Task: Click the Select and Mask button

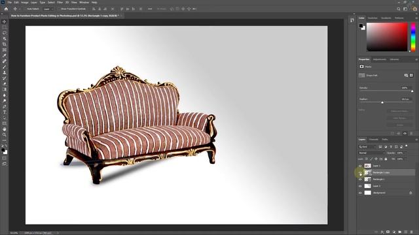Action: pos(399,111)
